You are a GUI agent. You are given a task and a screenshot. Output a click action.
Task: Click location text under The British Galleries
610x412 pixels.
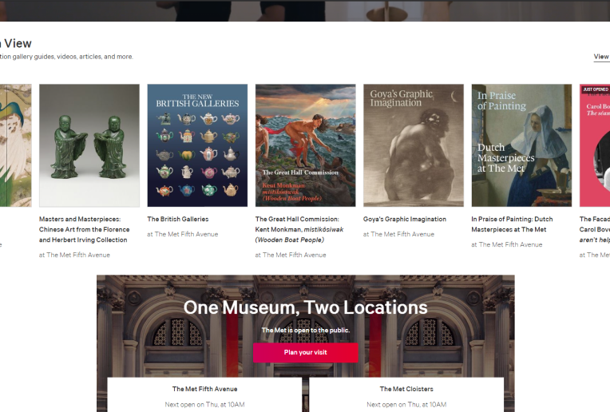point(182,234)
